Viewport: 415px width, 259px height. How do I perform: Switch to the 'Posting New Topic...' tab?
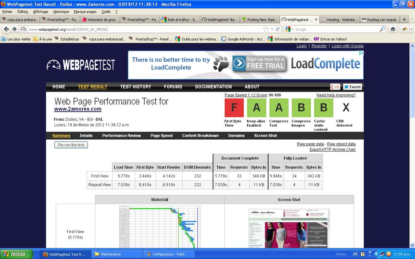pos(260,19)
